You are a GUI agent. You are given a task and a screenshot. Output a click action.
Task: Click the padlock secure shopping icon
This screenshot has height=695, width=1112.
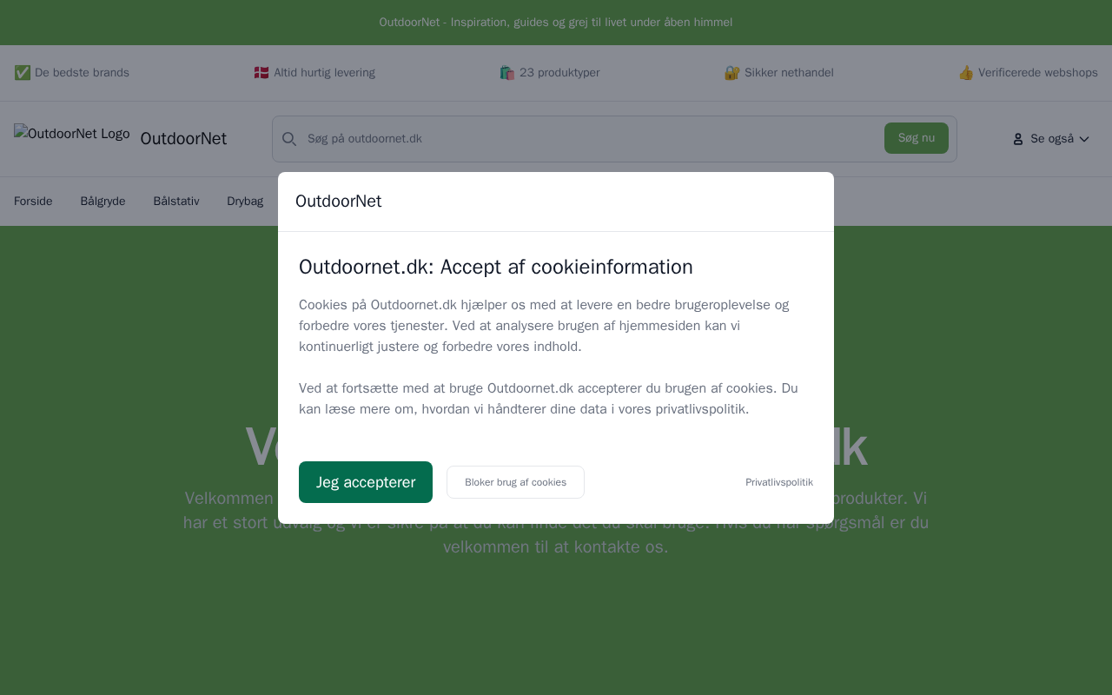click(732, 73)
